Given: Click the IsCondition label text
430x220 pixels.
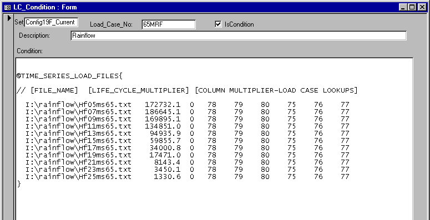Looking at the screenshot, I should (239, 24).
